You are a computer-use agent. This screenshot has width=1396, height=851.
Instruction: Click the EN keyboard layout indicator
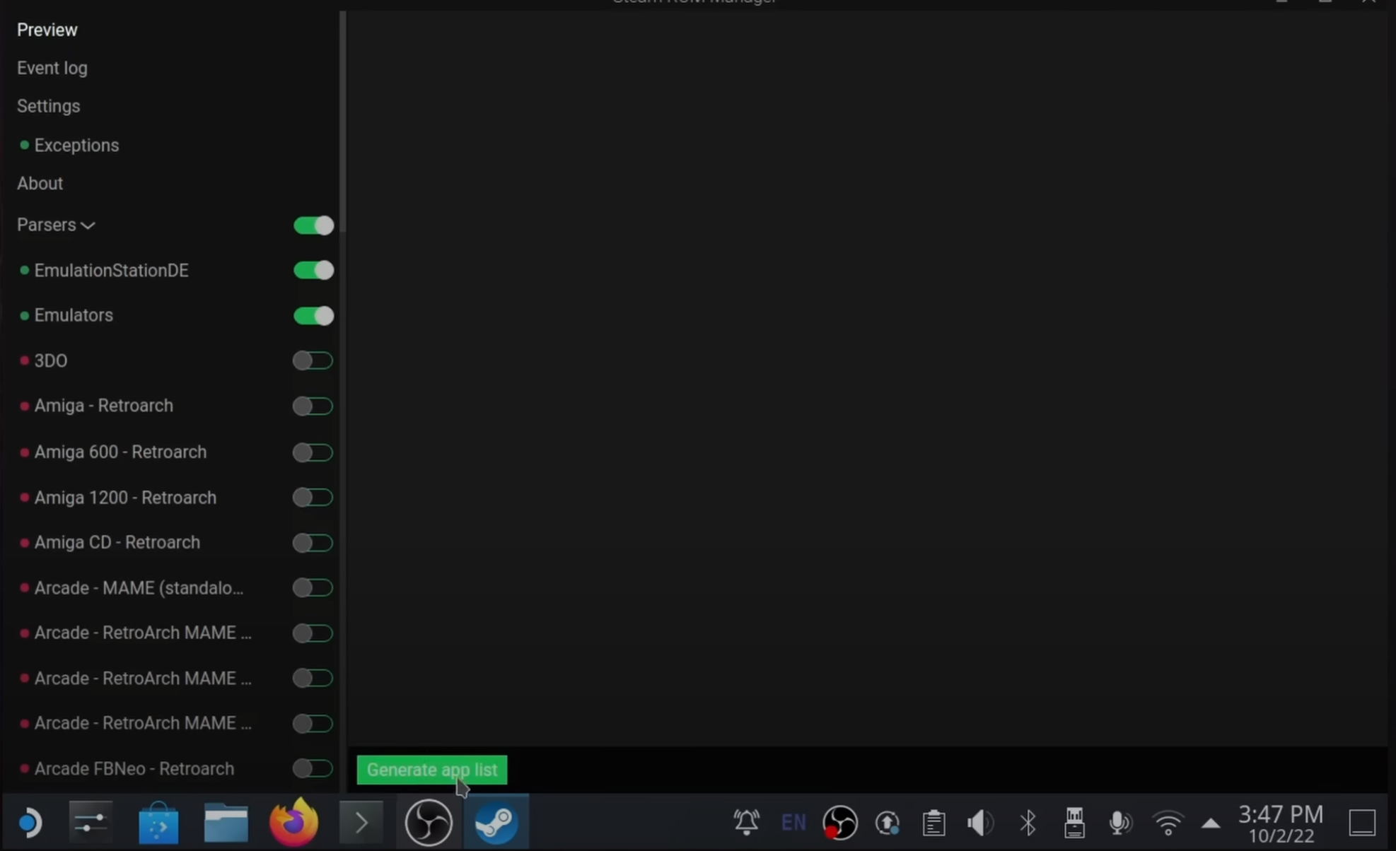(793, 822)
